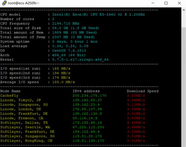Click the Download Speed column header
186x147 pixels.
tap(143, 91)
